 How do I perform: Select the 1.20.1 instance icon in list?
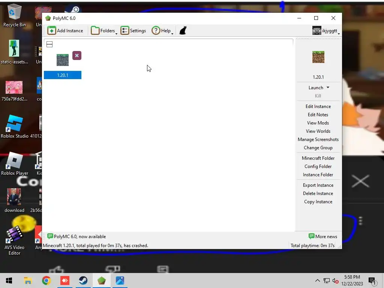click(63, 60)
